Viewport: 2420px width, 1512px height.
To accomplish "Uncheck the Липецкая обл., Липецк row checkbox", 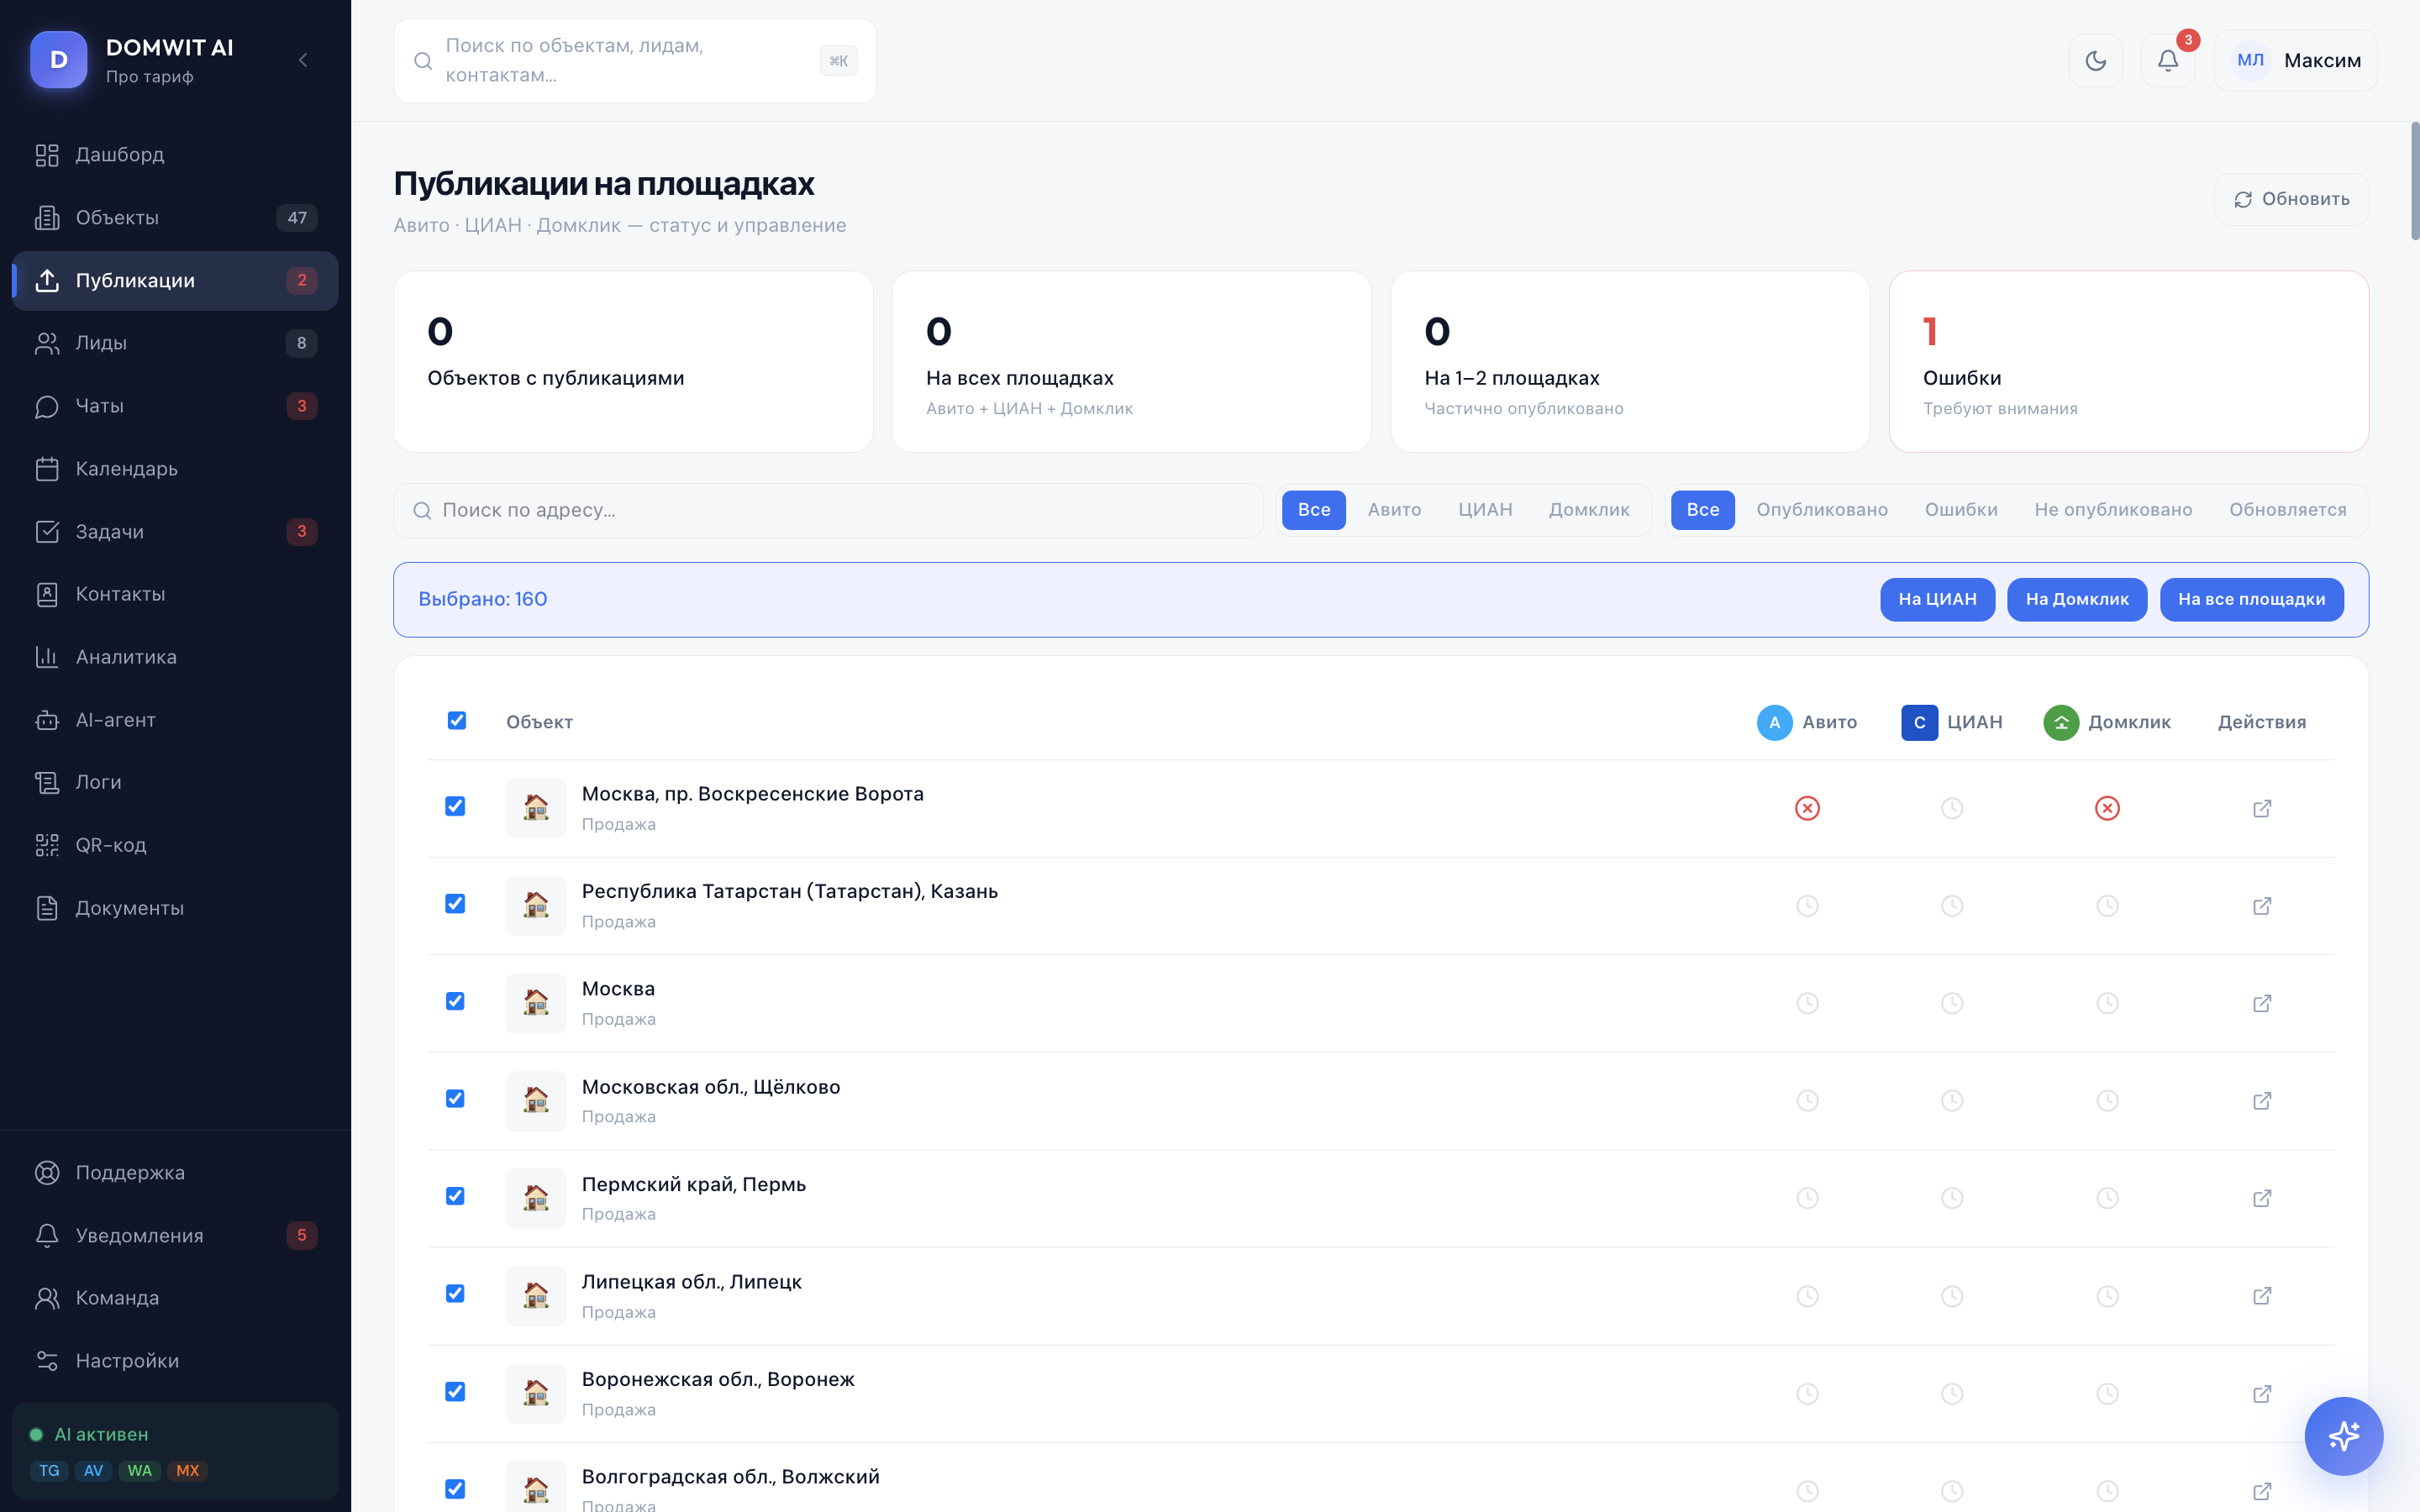I will (x=456, y=1294).
